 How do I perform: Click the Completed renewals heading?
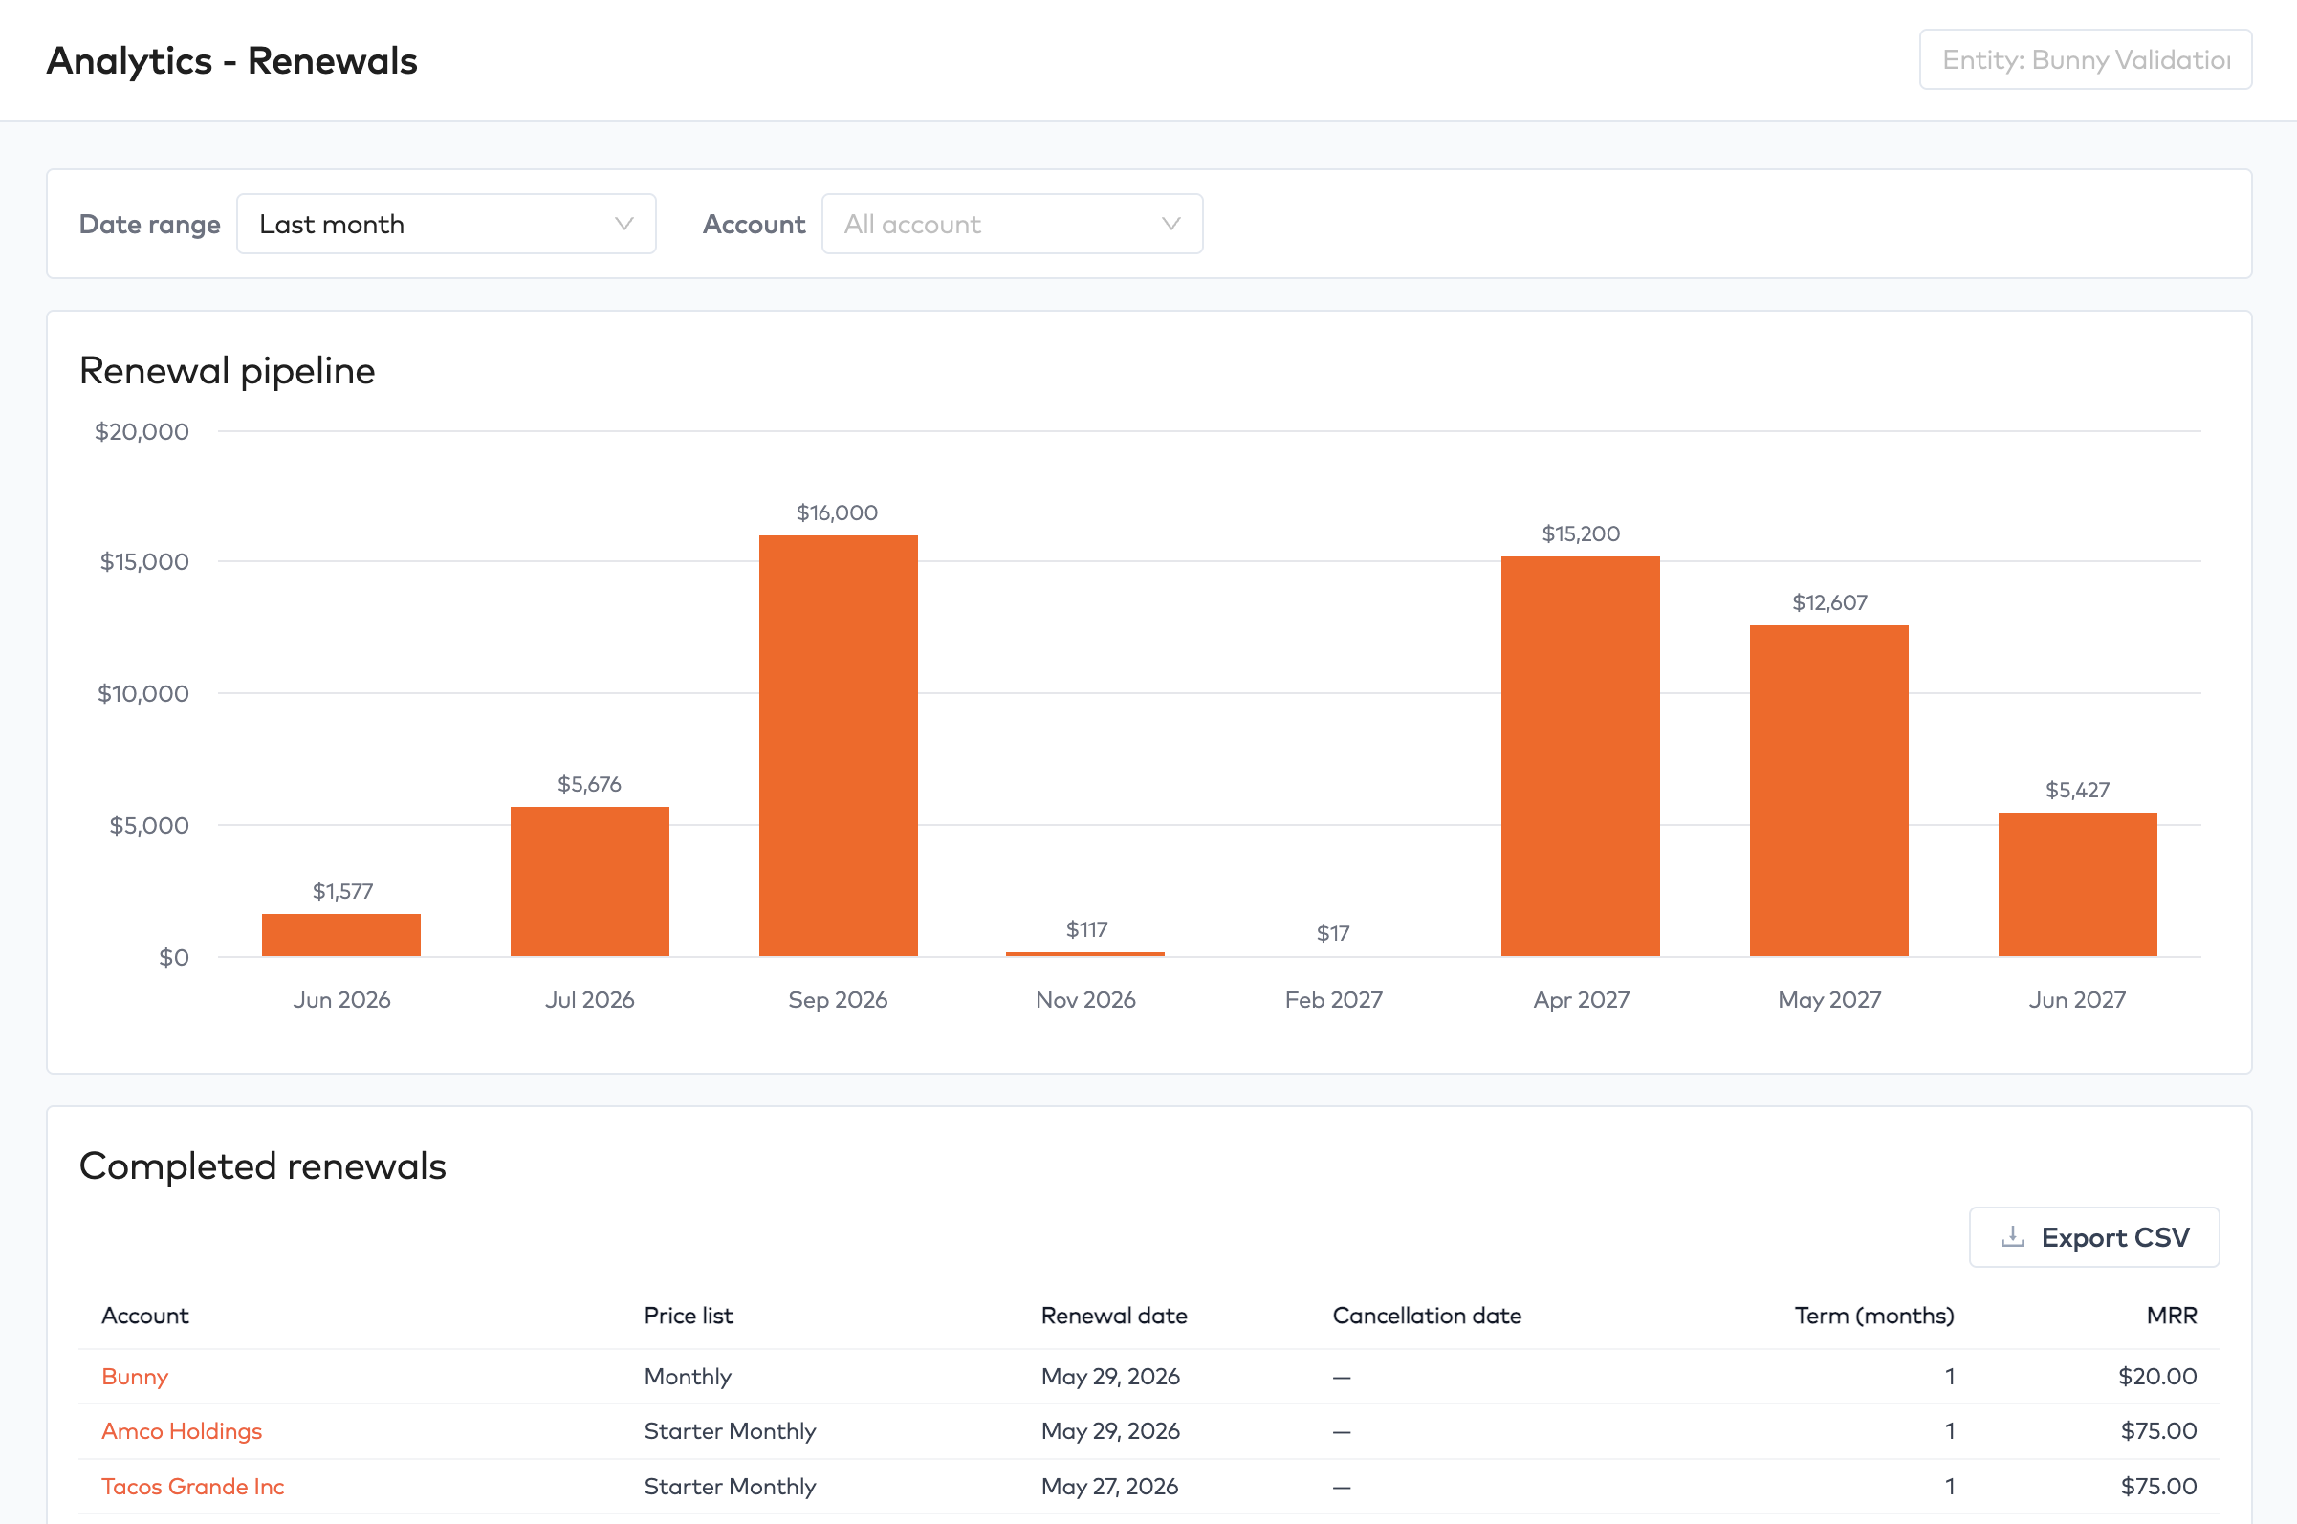point(262,1165)
